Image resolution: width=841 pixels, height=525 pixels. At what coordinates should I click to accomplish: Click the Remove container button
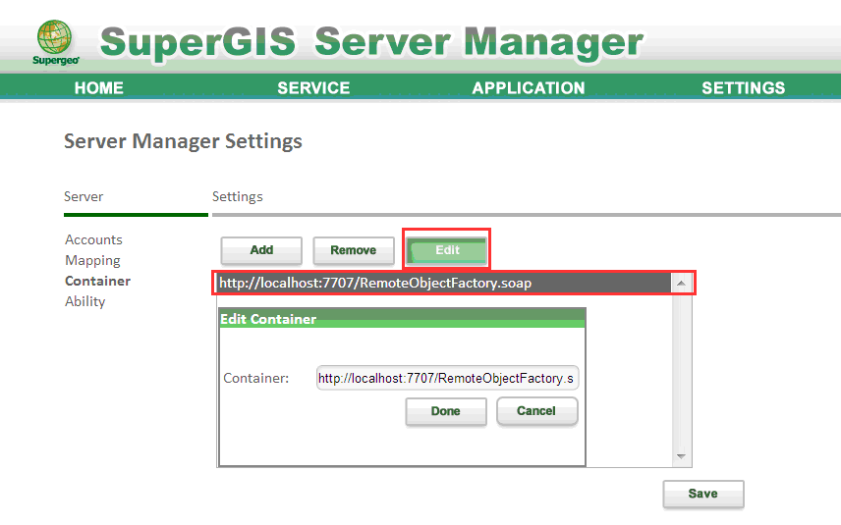[354, 250]
